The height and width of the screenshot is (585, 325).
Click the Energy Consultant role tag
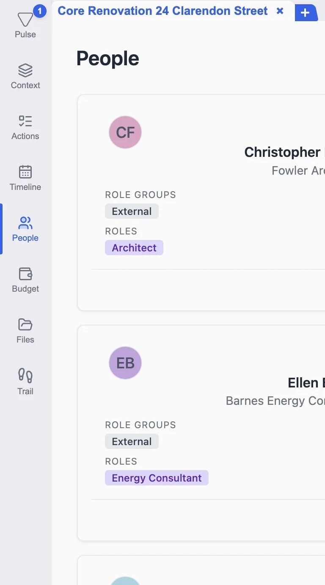(x=157, y=478)
